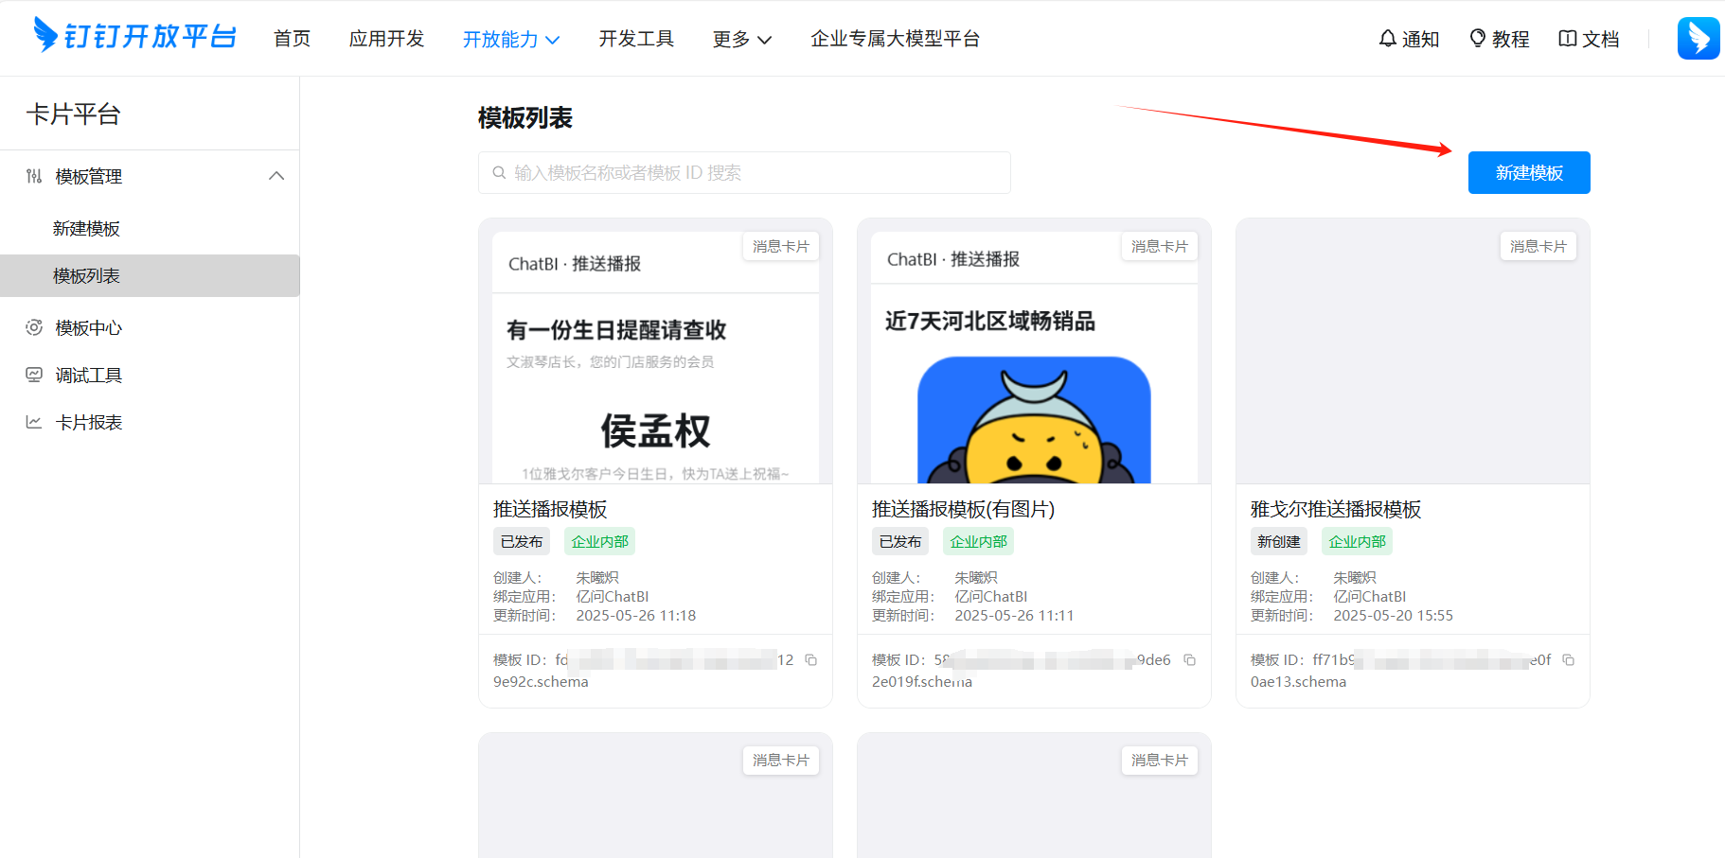Focus the template name search field
Viewport: 1725px width, 858px height.
744,173
